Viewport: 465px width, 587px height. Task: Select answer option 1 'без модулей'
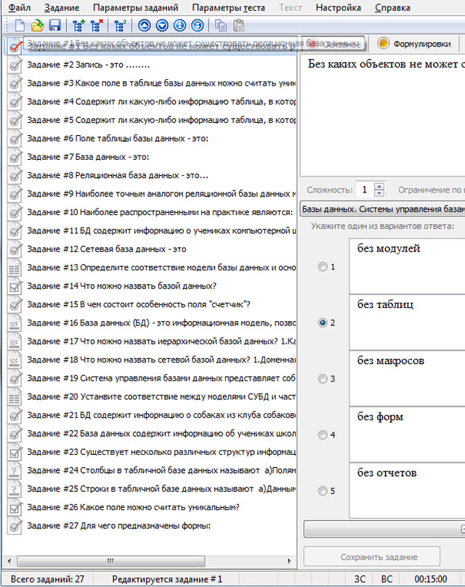coord(323,267)
